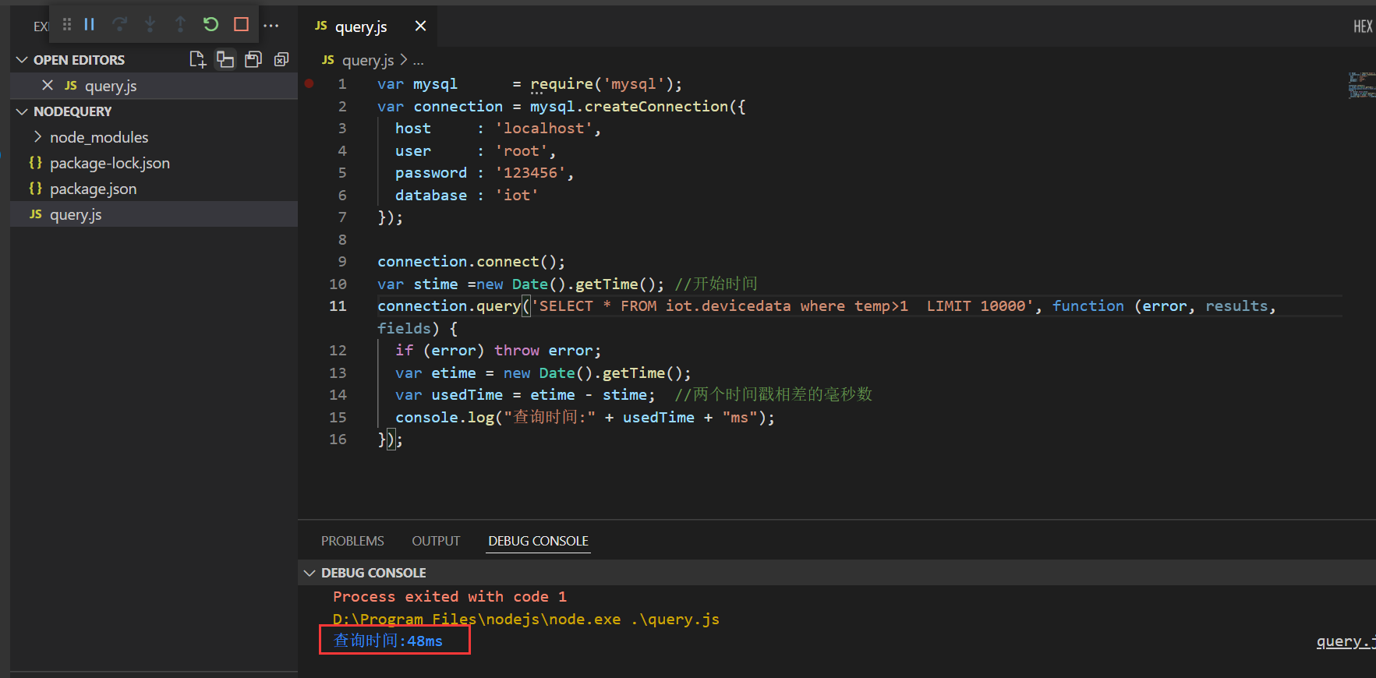Image resolution: width=1376 pixels, height=678 pixels.
Task: Close query.js in Open Editors list
Action: [x=48, y=86]
